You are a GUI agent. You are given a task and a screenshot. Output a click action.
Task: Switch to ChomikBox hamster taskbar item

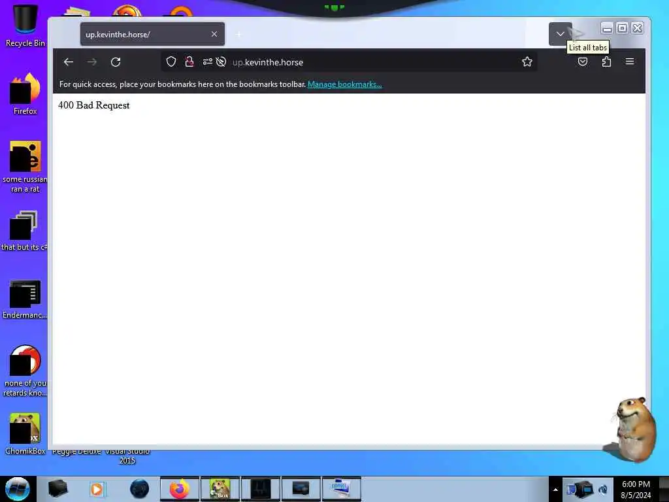click(x=220, y=489)
